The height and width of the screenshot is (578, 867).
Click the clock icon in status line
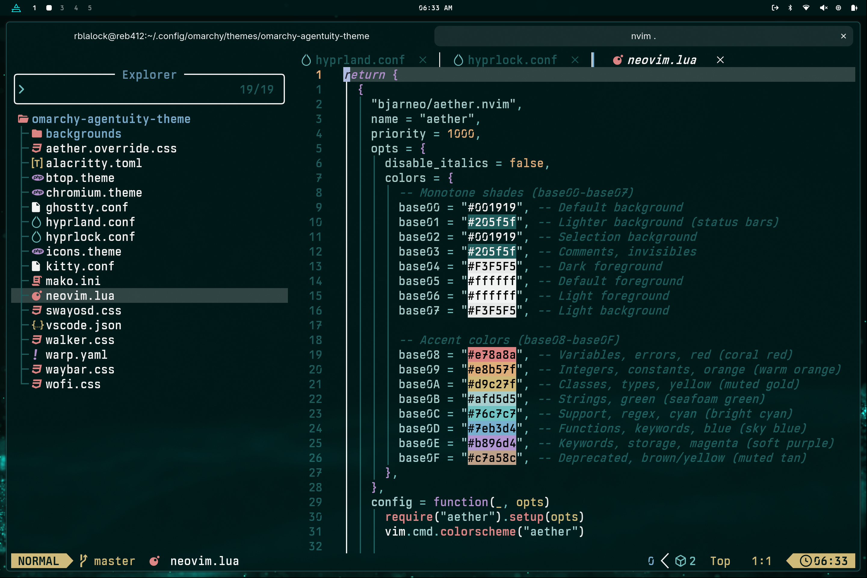pos(805,561)
